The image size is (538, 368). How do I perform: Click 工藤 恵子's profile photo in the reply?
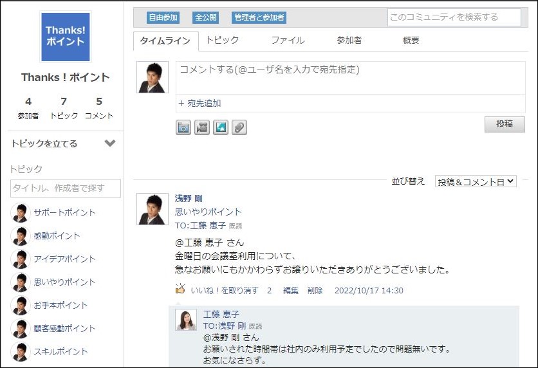click(x=186, y=320)
